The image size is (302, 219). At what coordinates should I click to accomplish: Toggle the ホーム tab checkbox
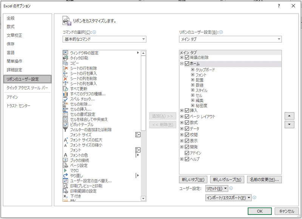click(187, 64)
